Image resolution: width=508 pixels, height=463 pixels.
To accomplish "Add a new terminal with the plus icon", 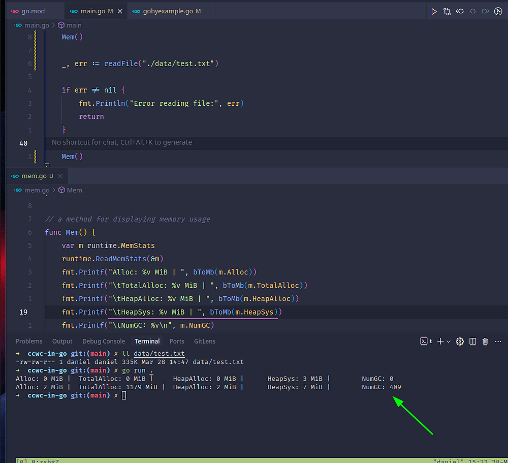I will point(440,341).
